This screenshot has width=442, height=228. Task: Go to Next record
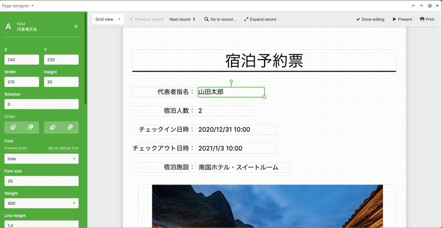(x=182, y=19)
